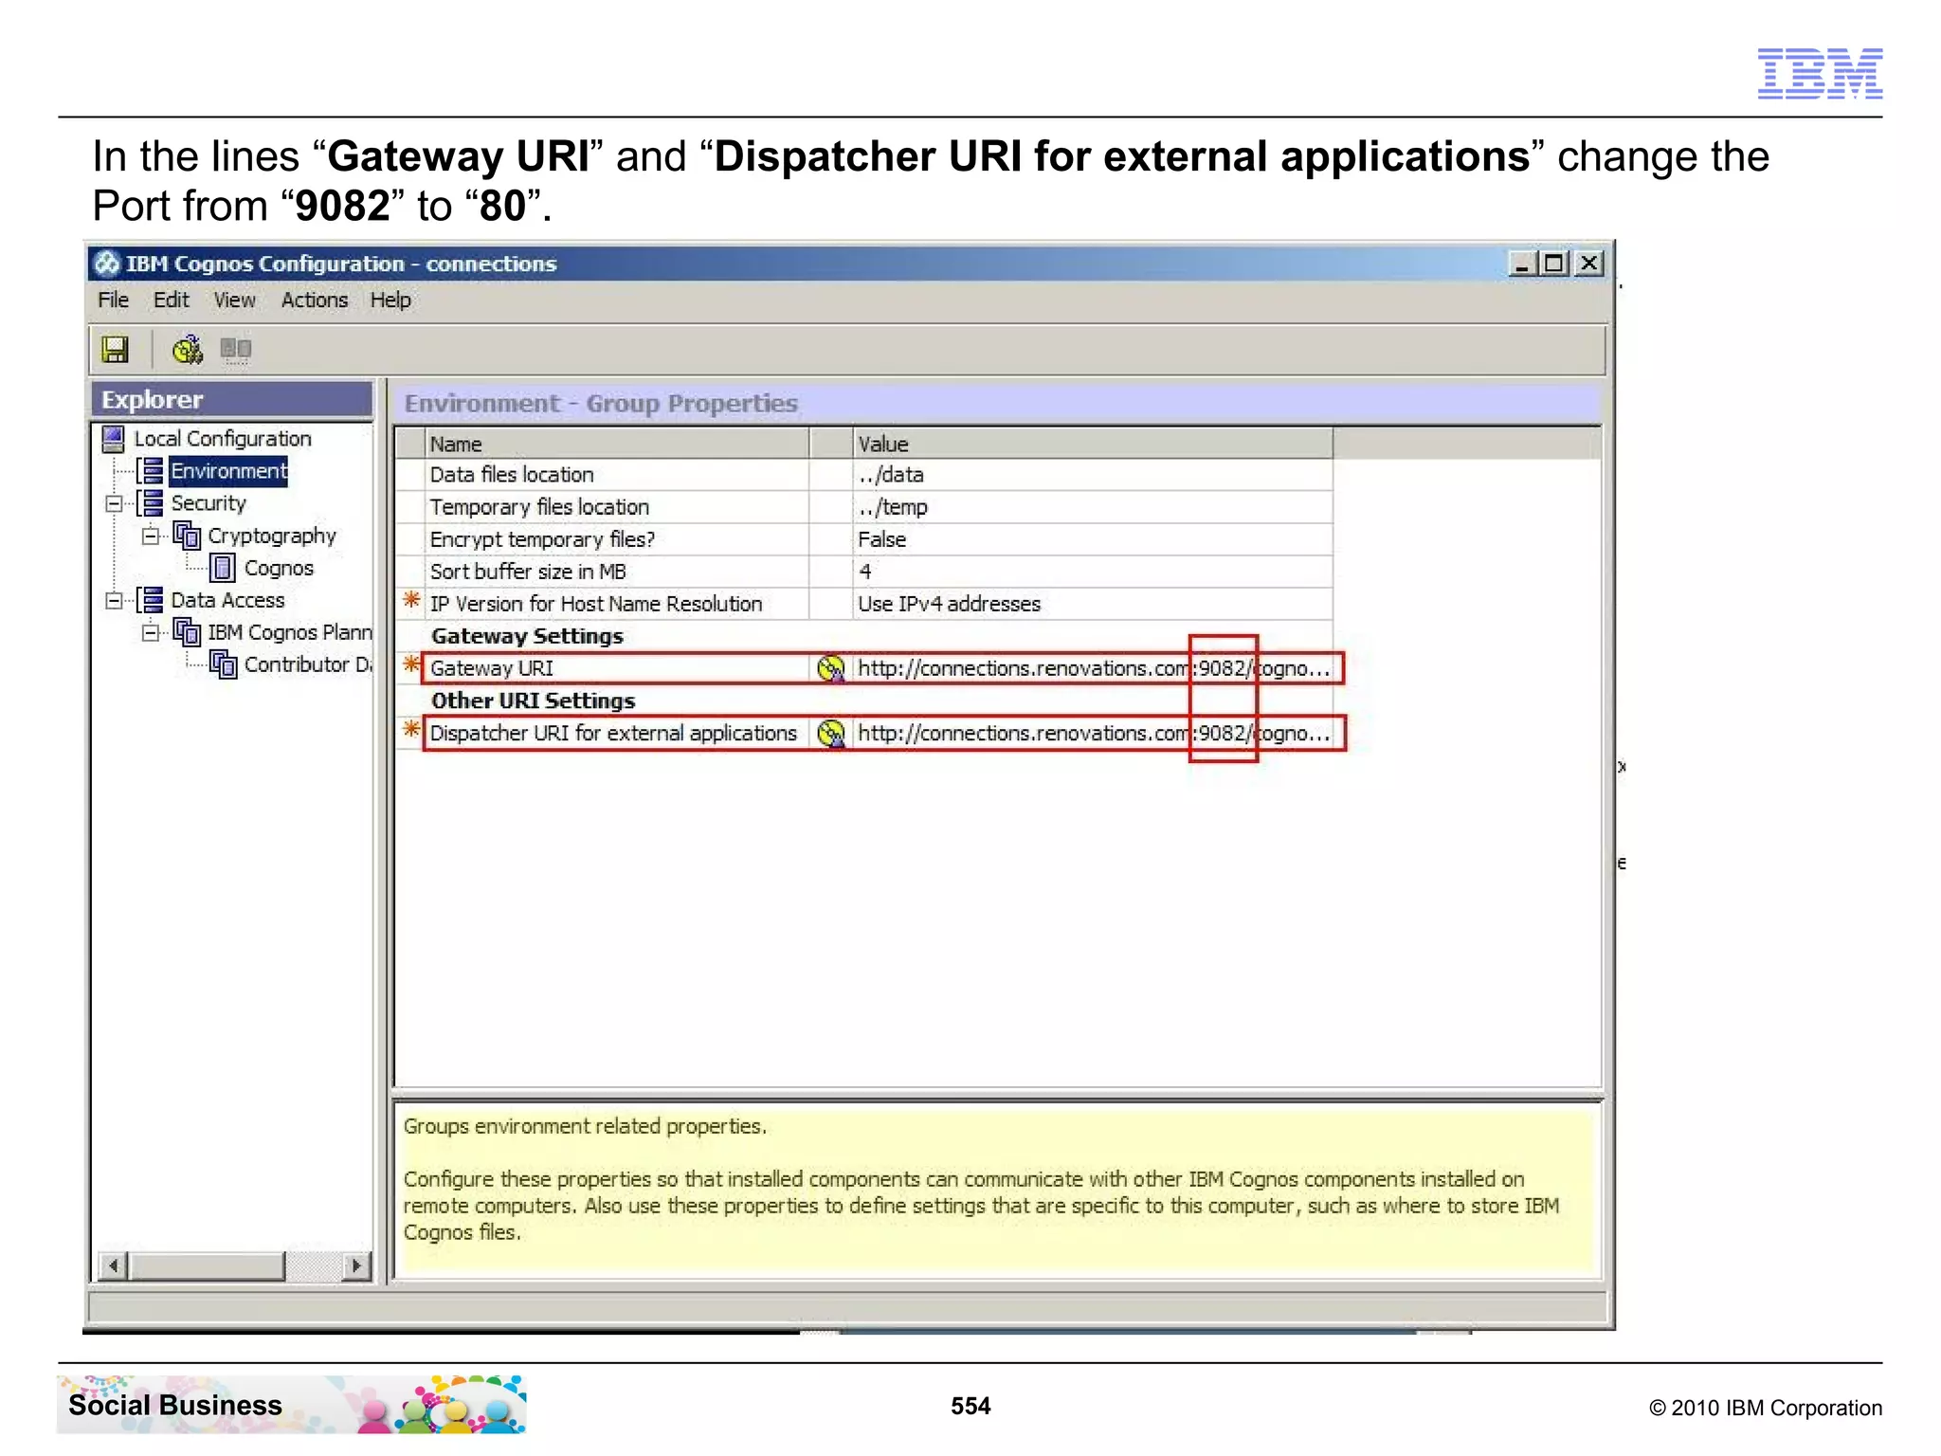
Task: Click the Contributor Data node icon
Action: point(223,664)
